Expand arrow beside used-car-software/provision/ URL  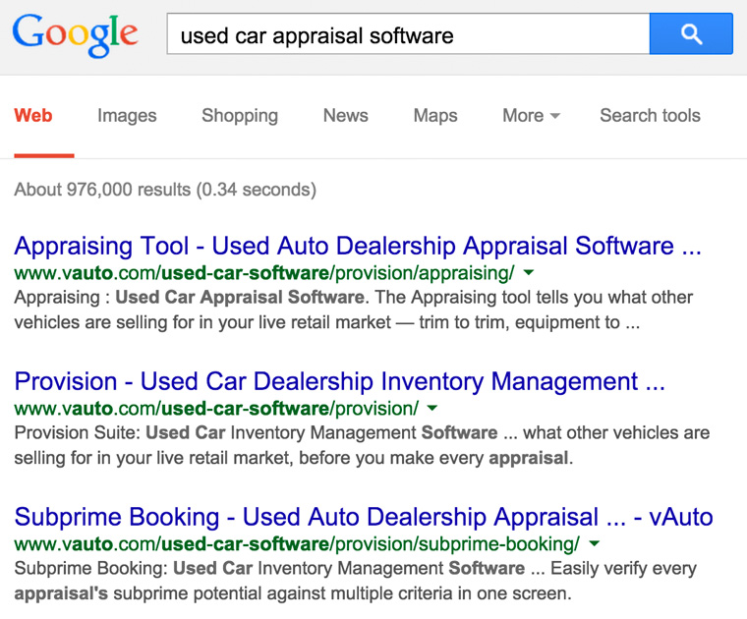(x=432, y=408)
